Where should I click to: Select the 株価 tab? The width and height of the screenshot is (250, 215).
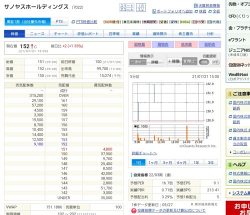click(14, 33)
